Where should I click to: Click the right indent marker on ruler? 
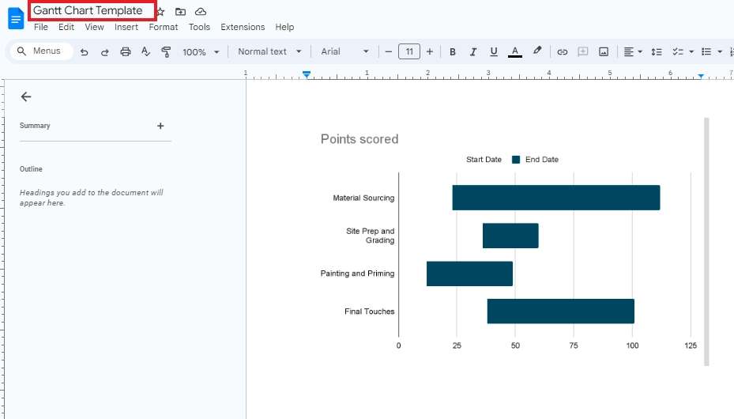tap(701, 75)
